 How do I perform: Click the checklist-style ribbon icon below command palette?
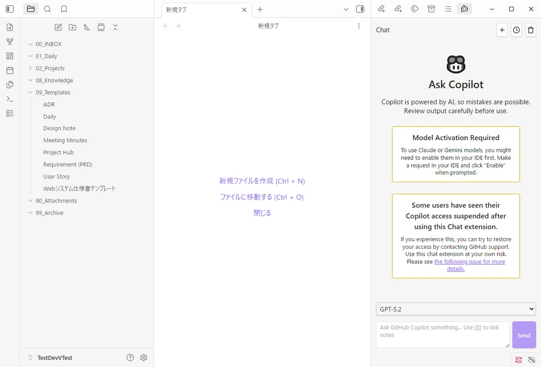(10, 113)
